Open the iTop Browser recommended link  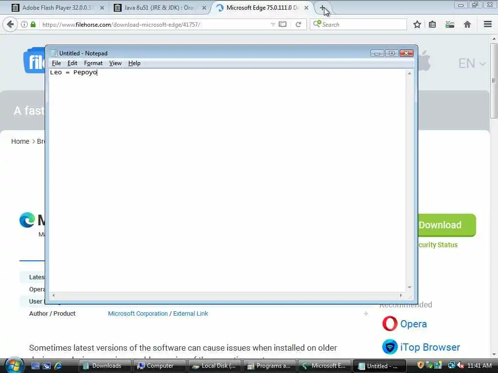click(x=430, y=347)
